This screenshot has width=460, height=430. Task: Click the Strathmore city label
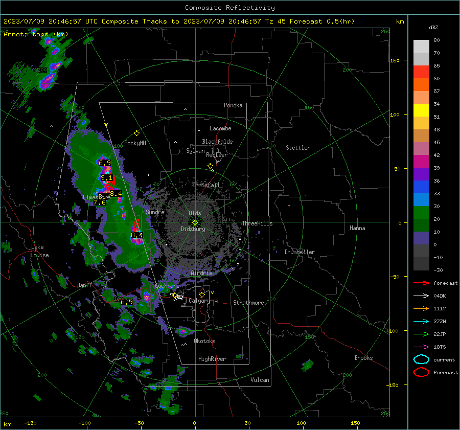[248, 303]
